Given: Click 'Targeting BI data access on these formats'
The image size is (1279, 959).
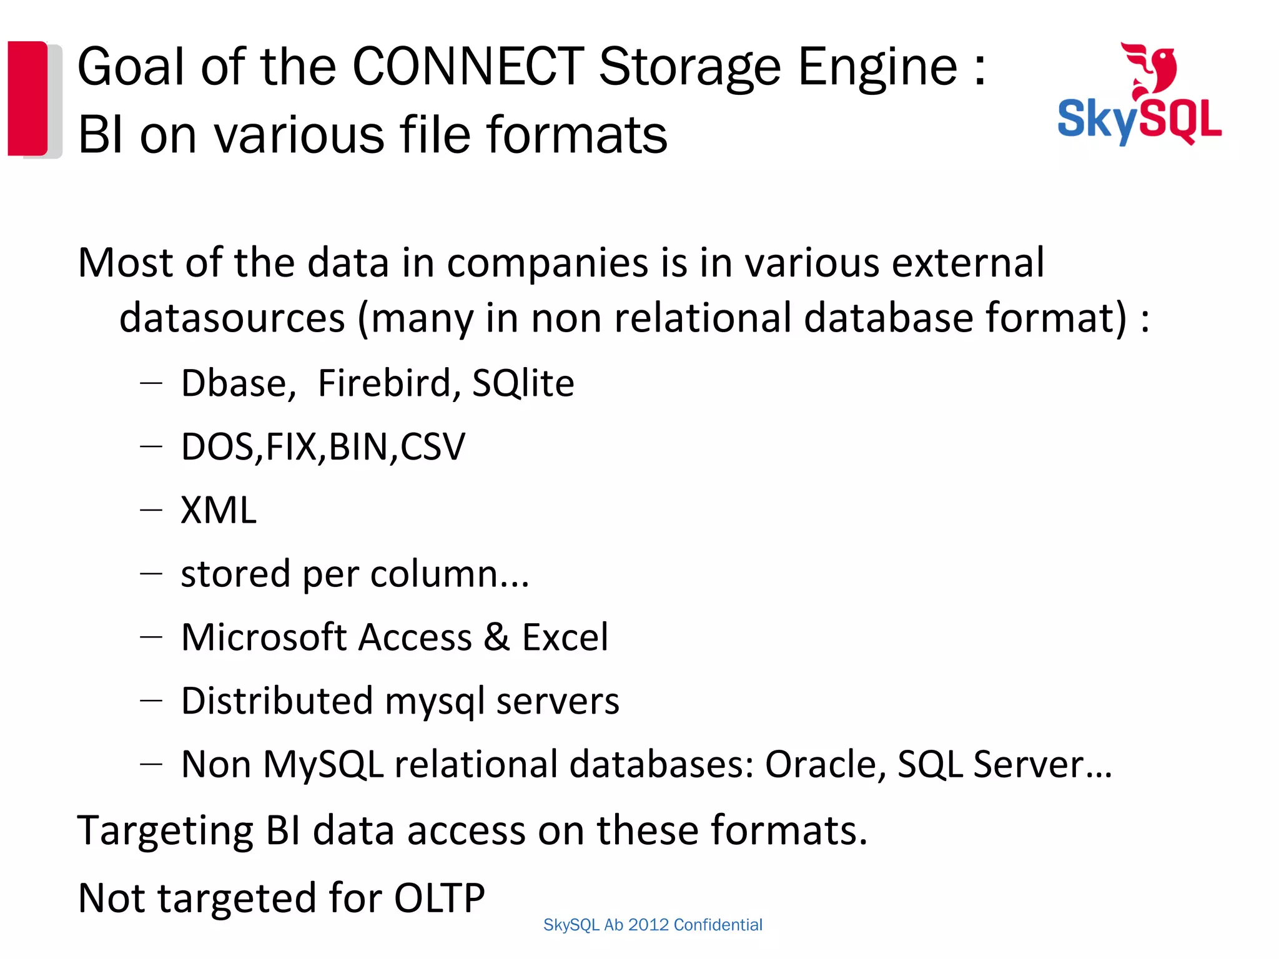Looking at the screenshot, I should (x=472, y=831).
